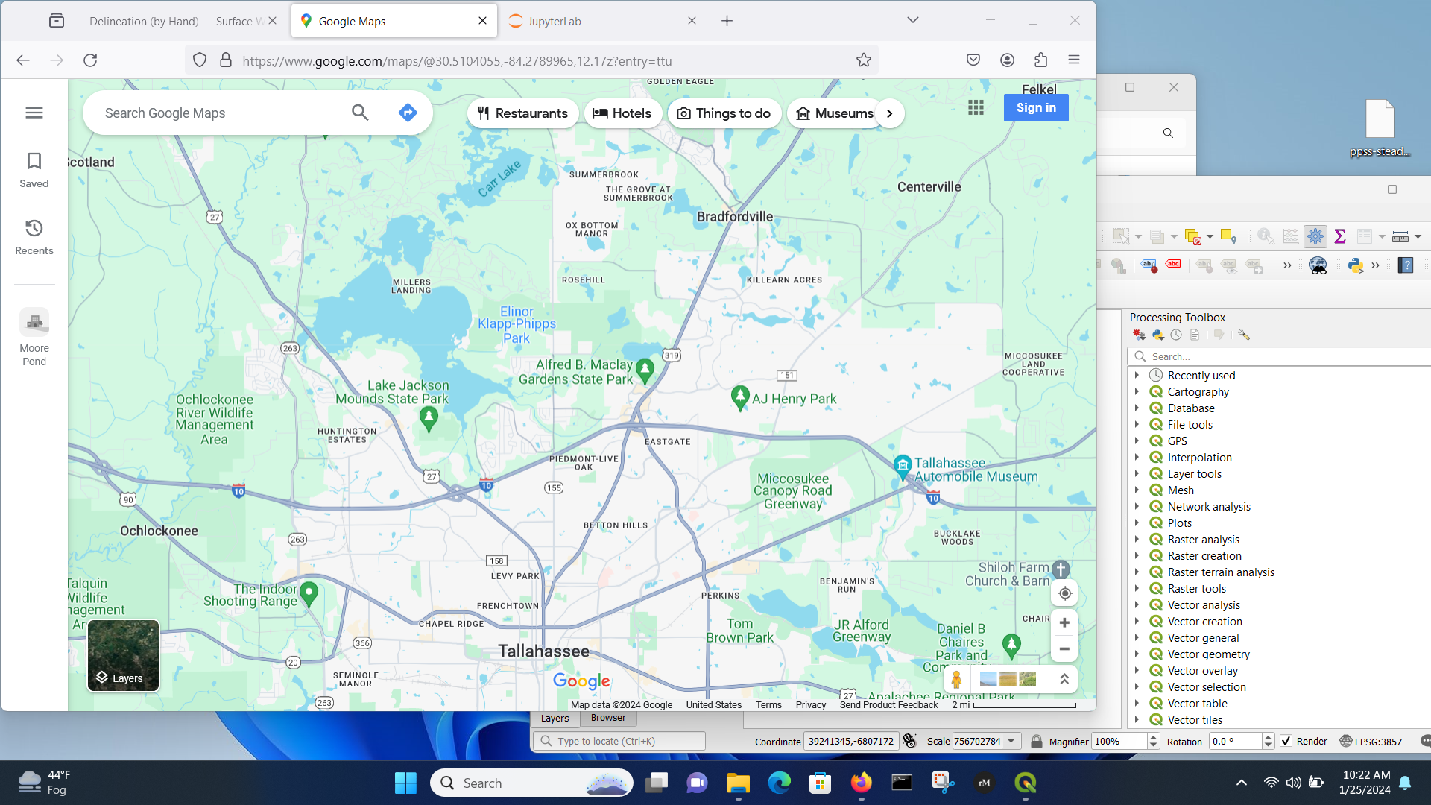Open QGIS measure tool dropdown arrow
Image resolution: width=1431 pixels, height=805 pixels.
1418,236
